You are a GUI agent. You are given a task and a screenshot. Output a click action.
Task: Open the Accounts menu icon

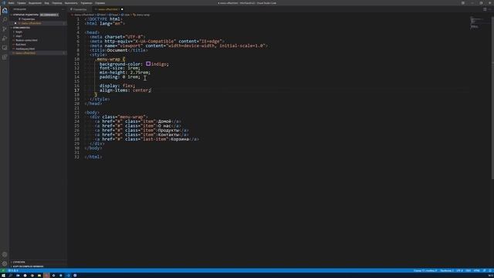[x=5, y=254]
